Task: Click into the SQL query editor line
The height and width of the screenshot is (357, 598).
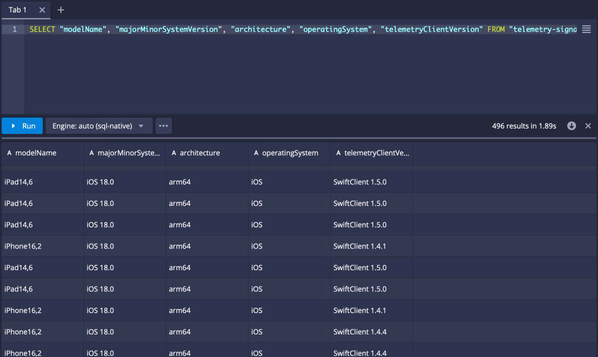Action: click(x=299, y=29)
